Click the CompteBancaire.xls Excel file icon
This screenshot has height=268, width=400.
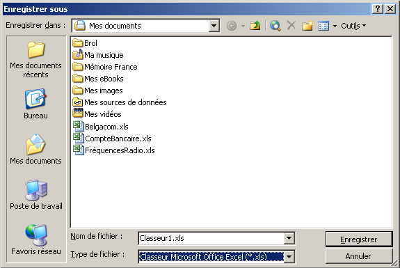[x=79, y=138]
